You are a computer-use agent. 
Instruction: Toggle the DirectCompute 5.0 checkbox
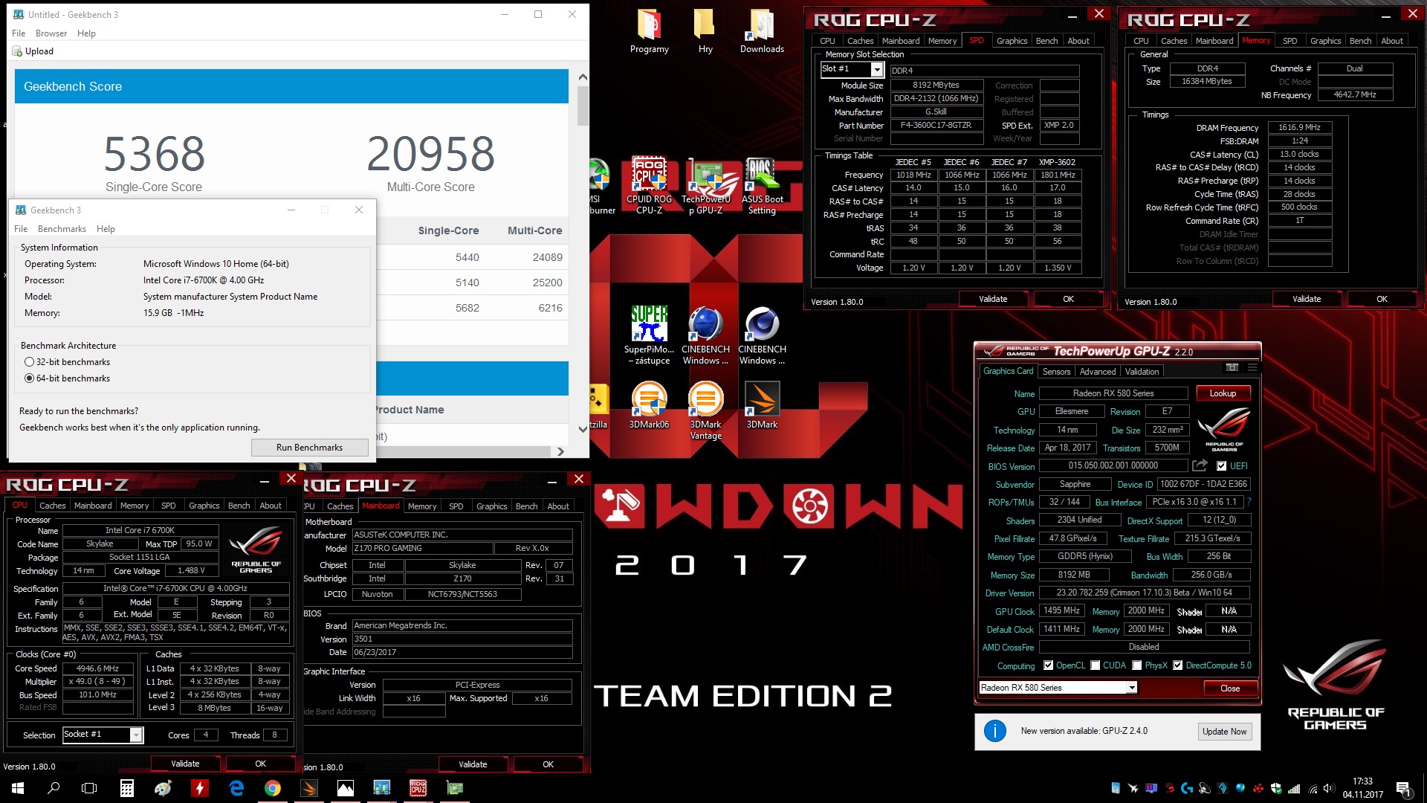1177,665
